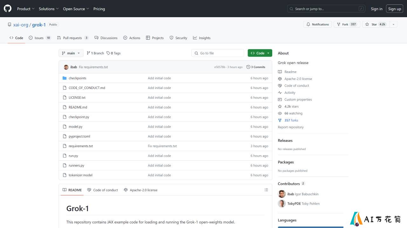The height and width of the screenshot is (228, 407).
Task: Click Toby Pohlen's contributor avatar
Action: point(282,204)
